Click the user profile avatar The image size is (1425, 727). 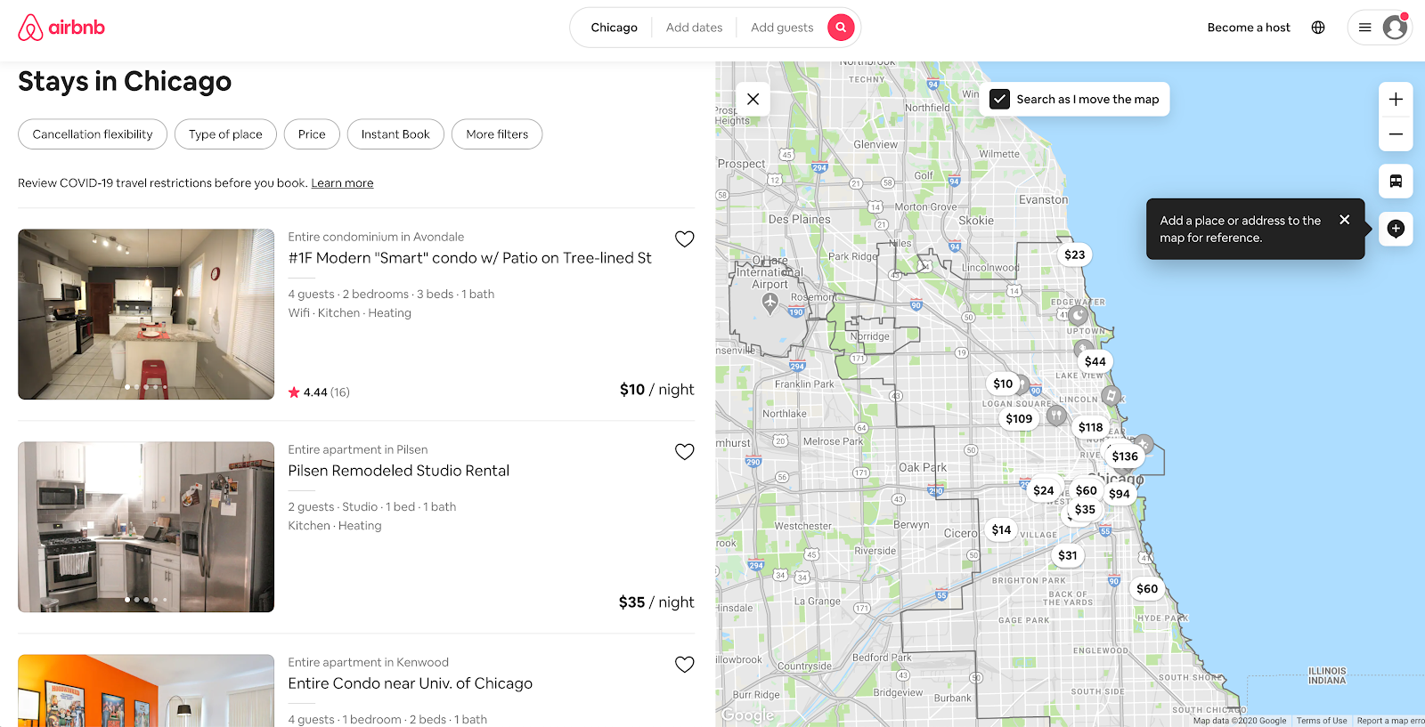tap(1395, 28)
